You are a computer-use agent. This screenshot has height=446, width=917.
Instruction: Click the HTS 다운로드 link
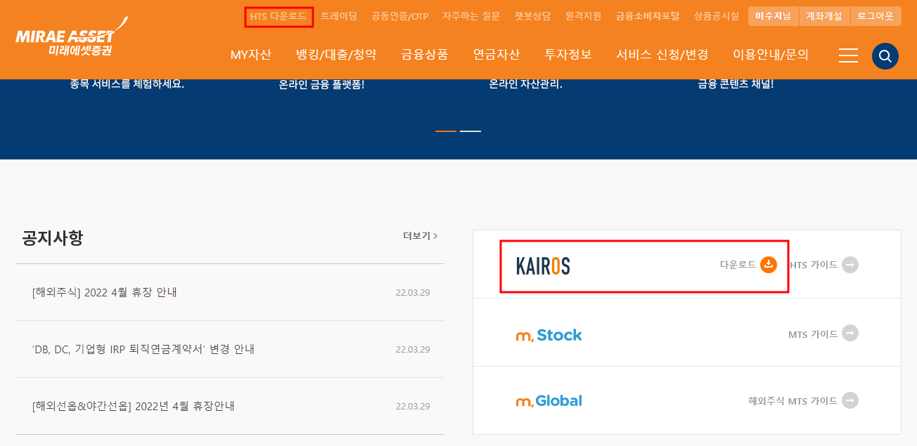click(x=278, y=16)
